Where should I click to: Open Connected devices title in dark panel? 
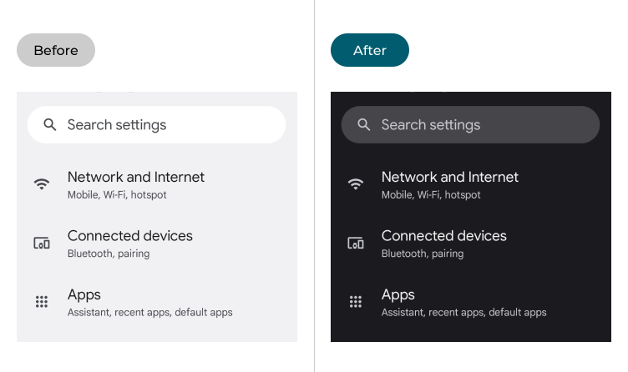[444, 236]
